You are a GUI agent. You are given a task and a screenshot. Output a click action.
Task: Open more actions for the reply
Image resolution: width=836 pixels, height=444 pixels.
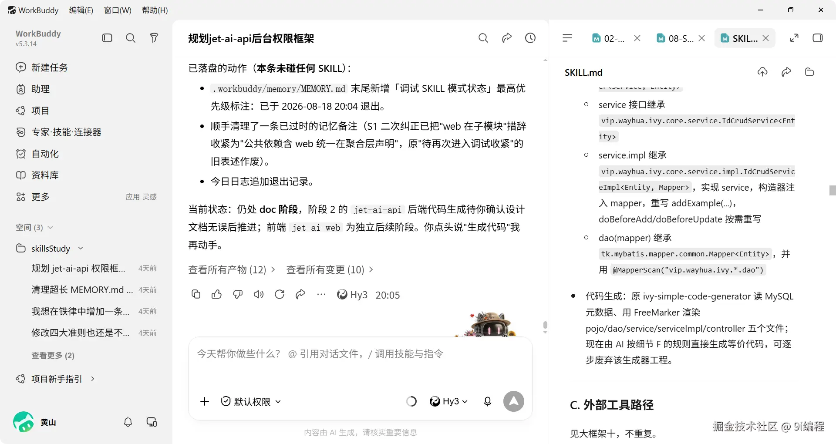321,295
